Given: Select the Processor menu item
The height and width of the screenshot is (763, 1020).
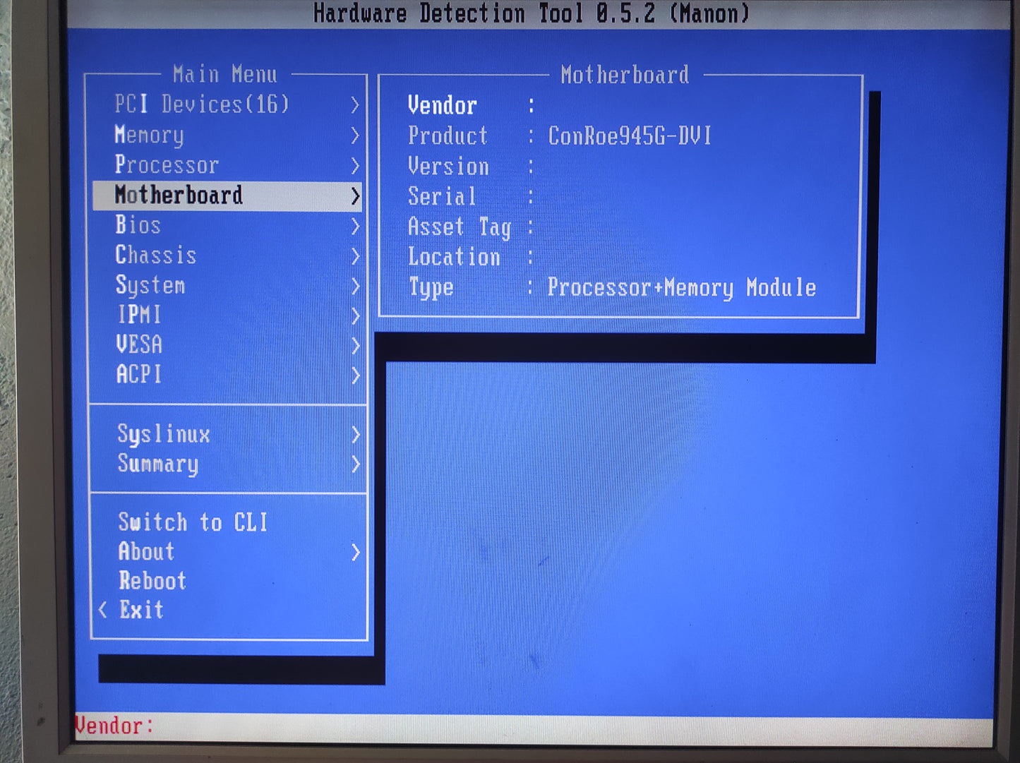Looking at the screenshot, I should 167,165.
